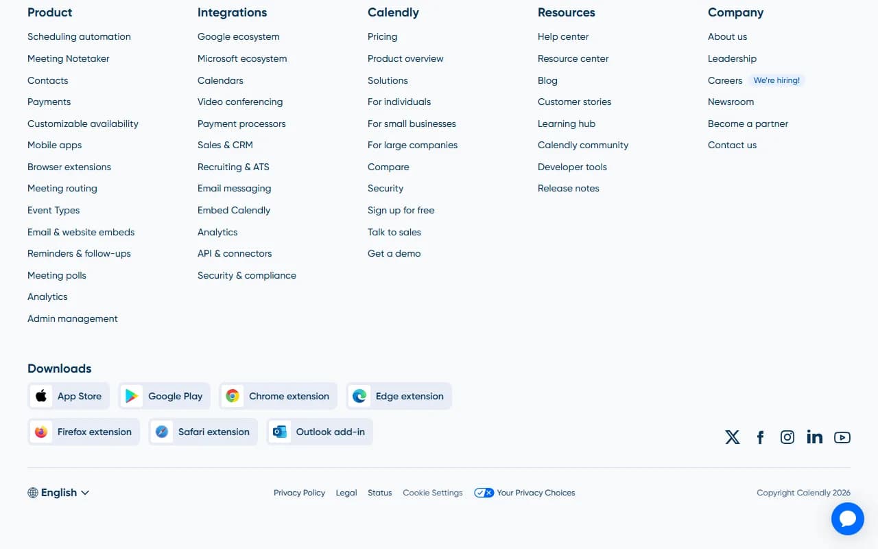
Task: Open Reminders & follow-ups link
Action: point(79,253)
